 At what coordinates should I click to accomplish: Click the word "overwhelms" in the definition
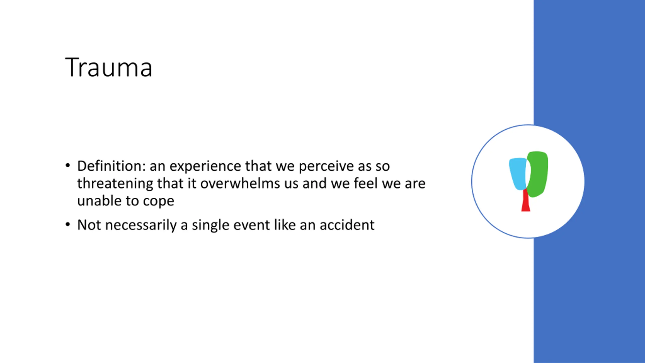240,183
